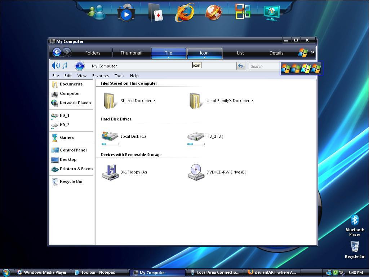
Task: Go forward with the Forward arrow
Action: pyautogui.click(x=67, y=52)
